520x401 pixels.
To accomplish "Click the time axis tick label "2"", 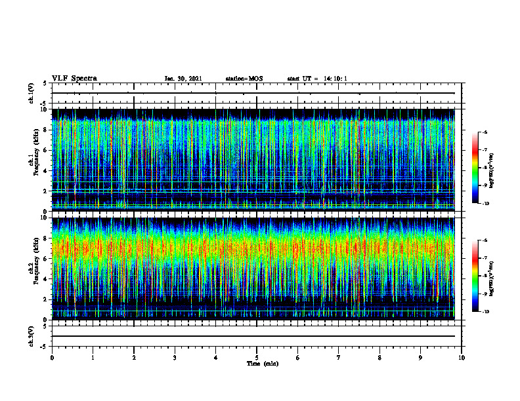I will (x=134, y=358).
